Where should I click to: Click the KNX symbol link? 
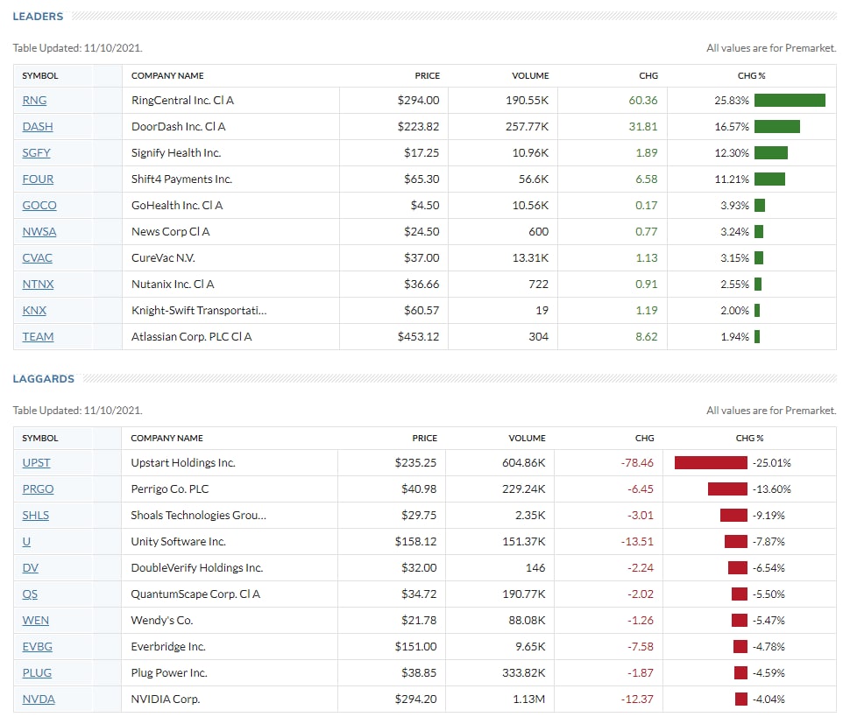(x=34, y=311)
